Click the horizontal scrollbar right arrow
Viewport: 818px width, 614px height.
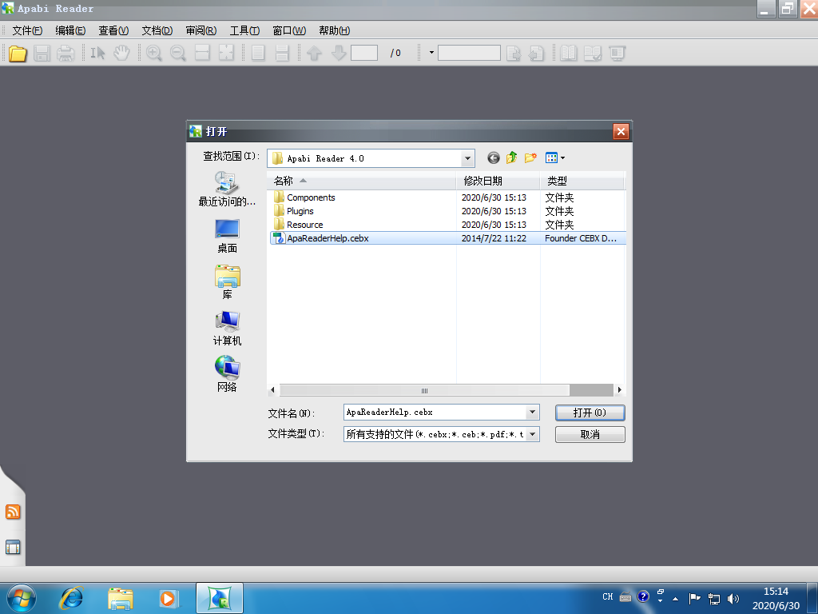(x=619, y=390)
